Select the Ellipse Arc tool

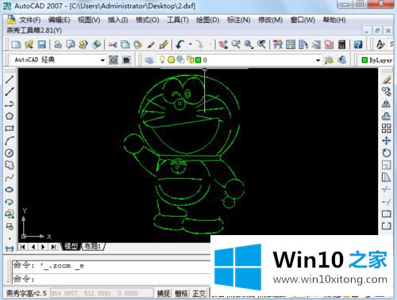tap(10, 202)
